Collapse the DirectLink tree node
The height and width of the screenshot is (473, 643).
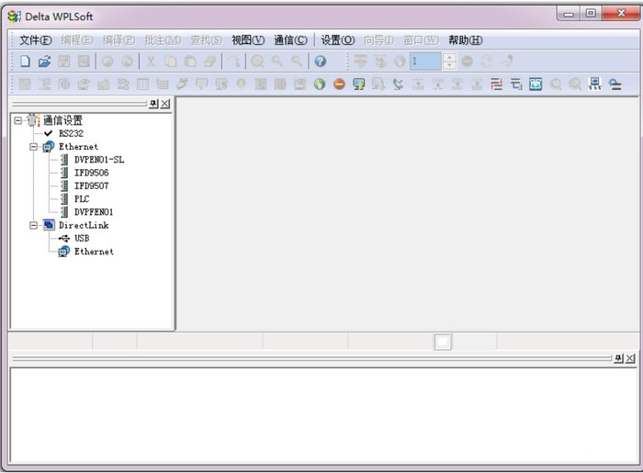click(33, 225)
